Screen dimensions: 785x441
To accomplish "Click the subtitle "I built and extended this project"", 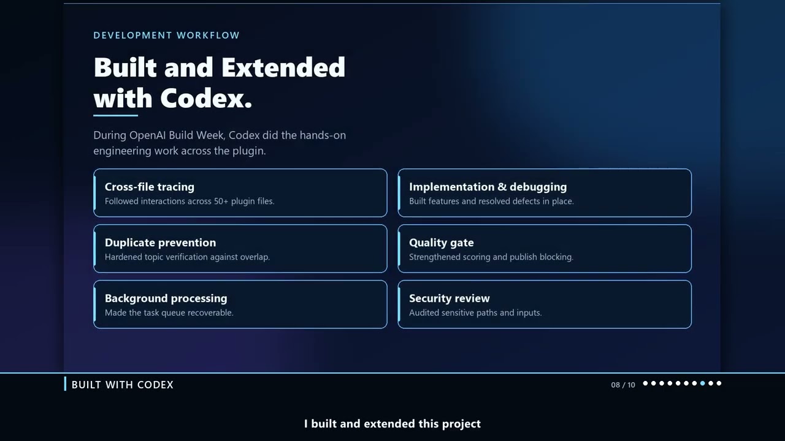I will [x=392, y=424].
